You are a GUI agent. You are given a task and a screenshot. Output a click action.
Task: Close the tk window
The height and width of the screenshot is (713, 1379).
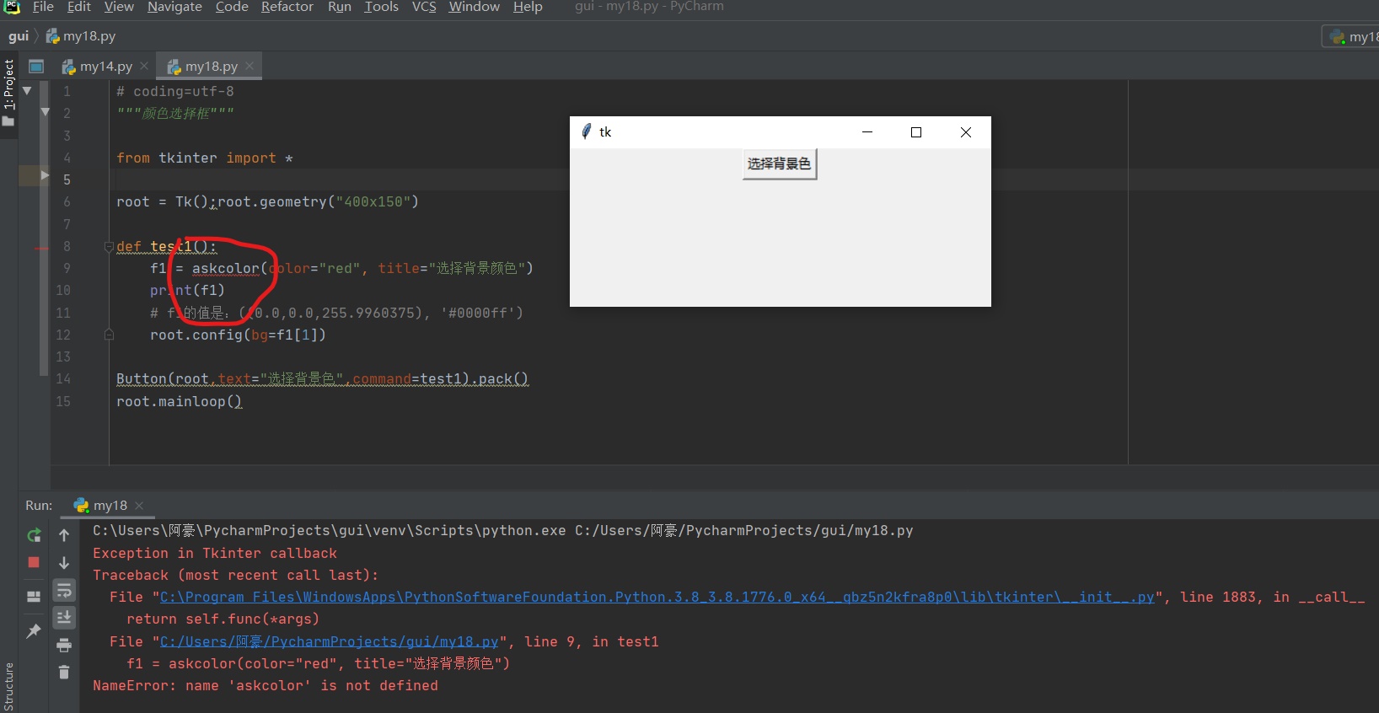[x=966, y=131]
